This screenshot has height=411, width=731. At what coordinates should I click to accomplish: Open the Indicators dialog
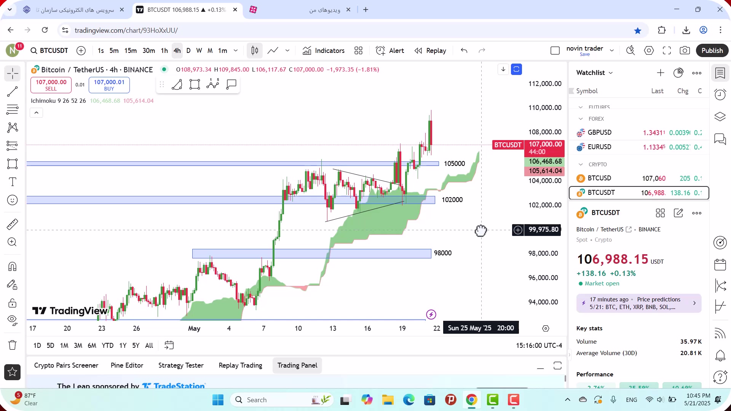click(x=324, y=51)
